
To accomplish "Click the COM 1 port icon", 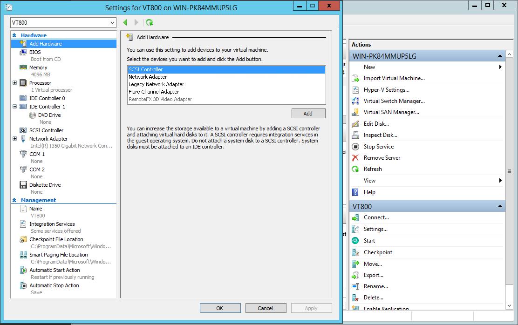I will coord(23,154).
